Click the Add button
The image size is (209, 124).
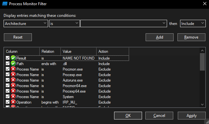[x=160, y=37]
